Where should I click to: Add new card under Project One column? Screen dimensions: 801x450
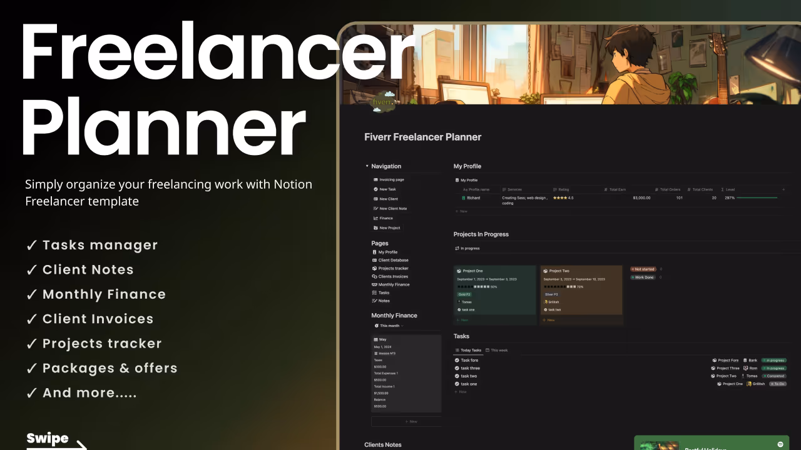pyautogui.click(x=462, y=320)
